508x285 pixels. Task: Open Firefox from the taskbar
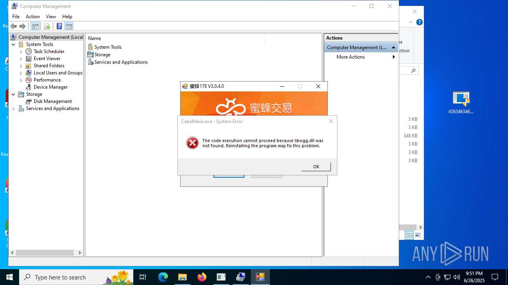(202, 277)
